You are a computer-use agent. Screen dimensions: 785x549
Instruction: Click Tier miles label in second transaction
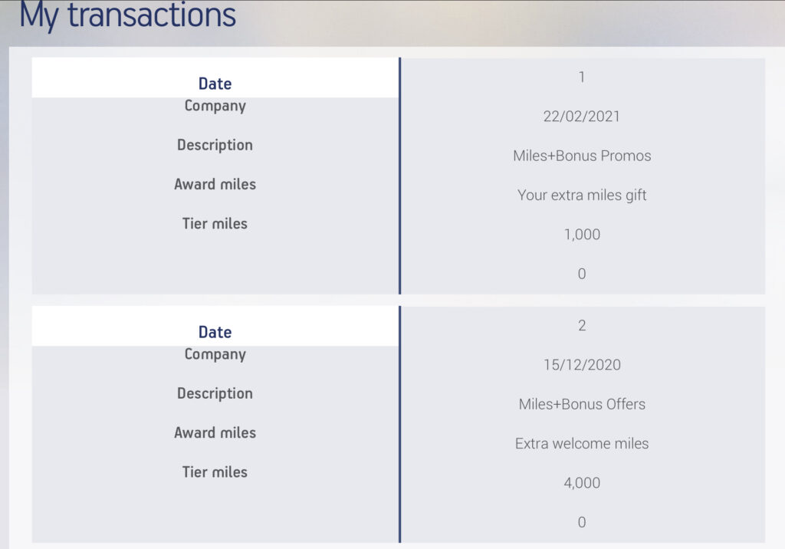(215, 472)
